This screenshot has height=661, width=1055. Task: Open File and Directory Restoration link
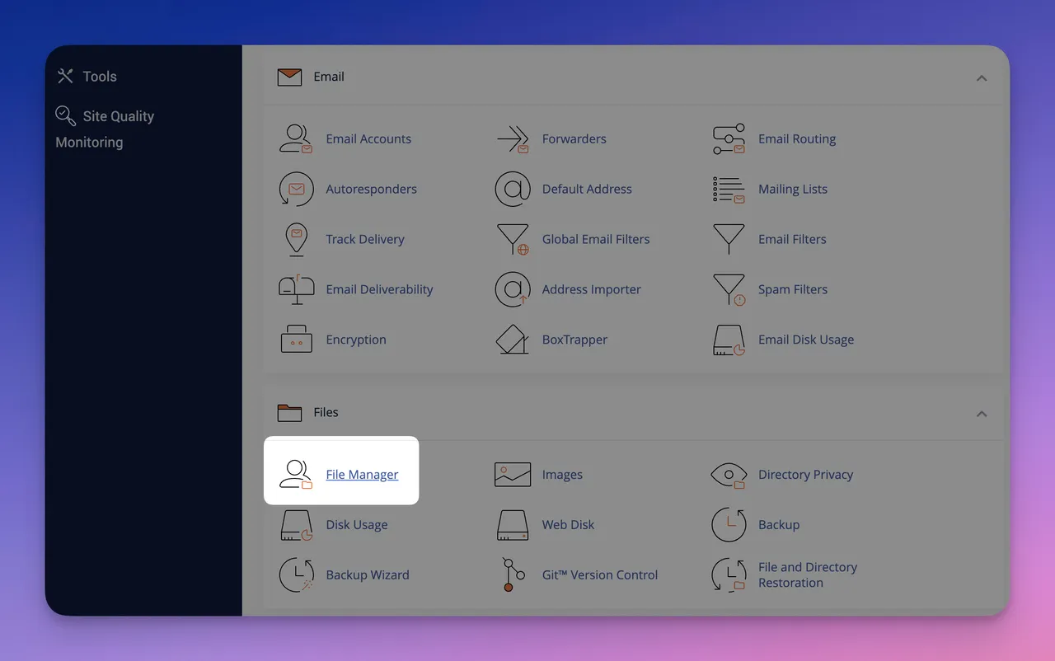pyautogui.click(x=808, y=575)
